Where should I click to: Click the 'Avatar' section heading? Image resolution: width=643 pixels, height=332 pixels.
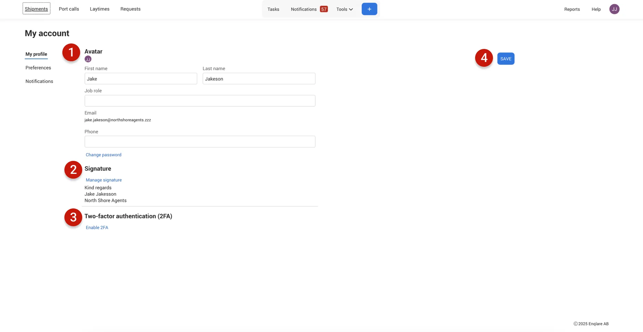(94, 52)
